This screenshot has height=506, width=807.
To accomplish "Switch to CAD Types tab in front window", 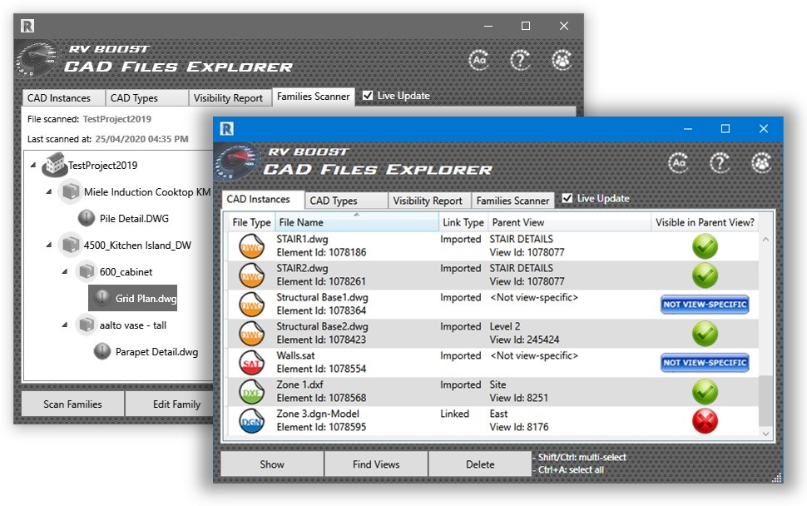I will [x=346, y=201].
